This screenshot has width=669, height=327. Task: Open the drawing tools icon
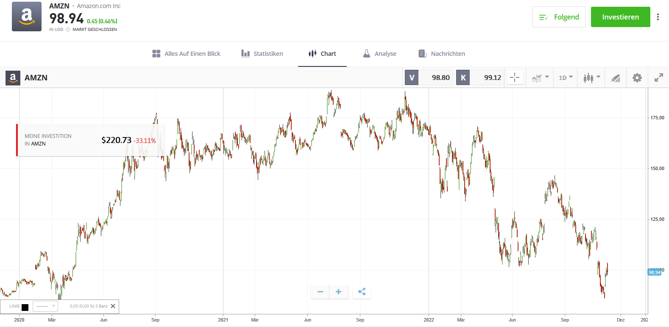tap(616, 78)
